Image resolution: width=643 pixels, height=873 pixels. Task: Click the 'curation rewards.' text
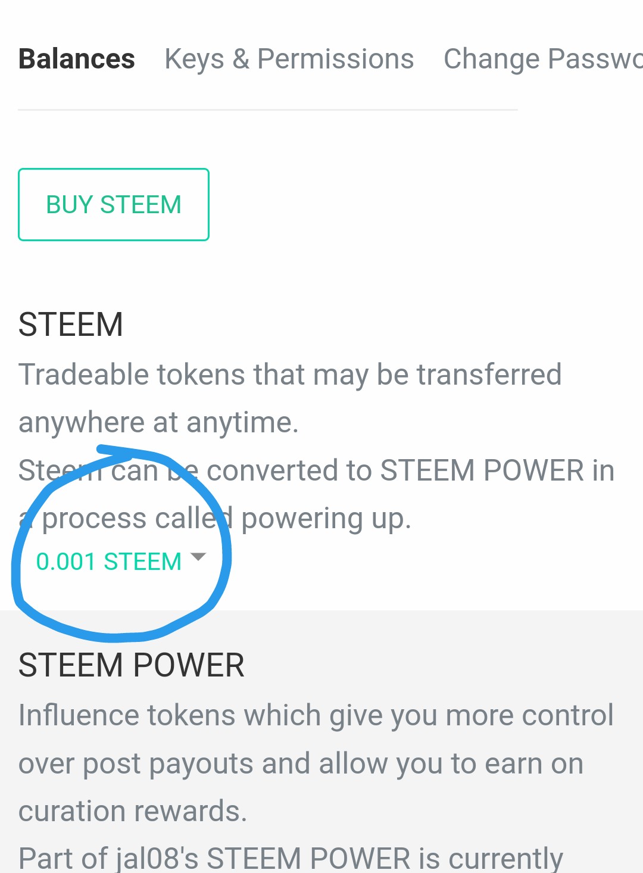click(x=132, y=811)
